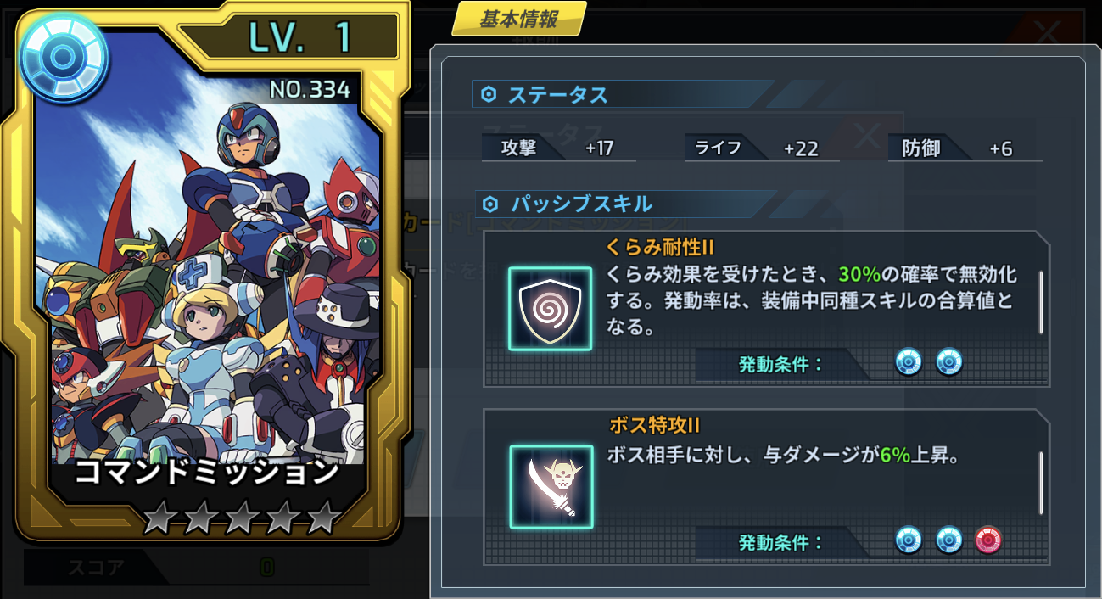1102x599 pixels.
Task: Click scrollbar of ボス特攻II description
Action: 1041,483
